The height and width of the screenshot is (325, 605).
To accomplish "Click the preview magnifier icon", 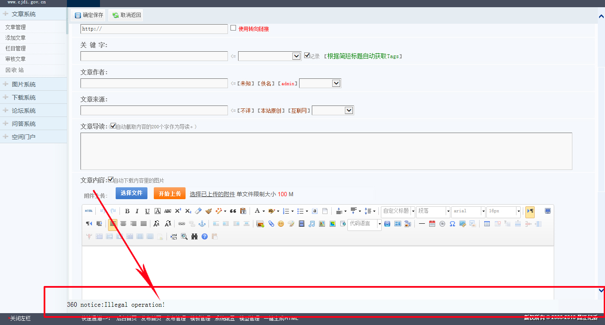I will (184, 236).
